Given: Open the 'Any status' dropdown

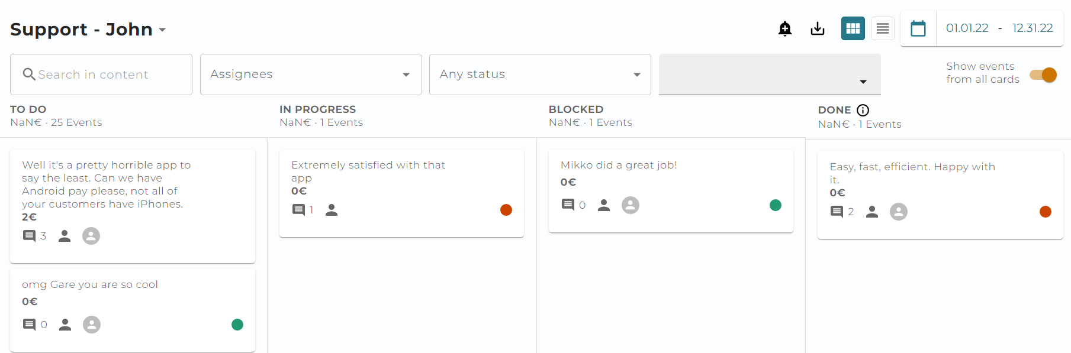Looking at the screenshot, I should [x=540, y=75].
